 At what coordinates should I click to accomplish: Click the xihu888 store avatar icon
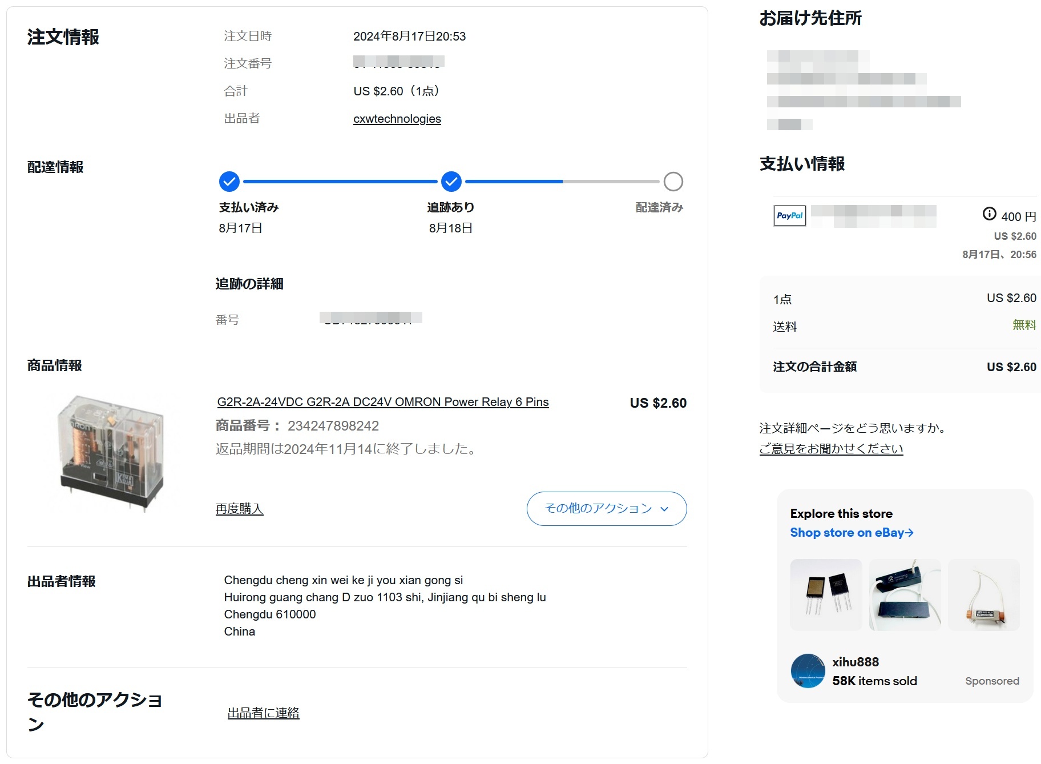point(808,671)
